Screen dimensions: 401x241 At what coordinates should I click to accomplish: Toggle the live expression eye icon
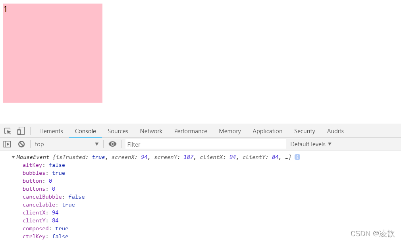point(112,144)
